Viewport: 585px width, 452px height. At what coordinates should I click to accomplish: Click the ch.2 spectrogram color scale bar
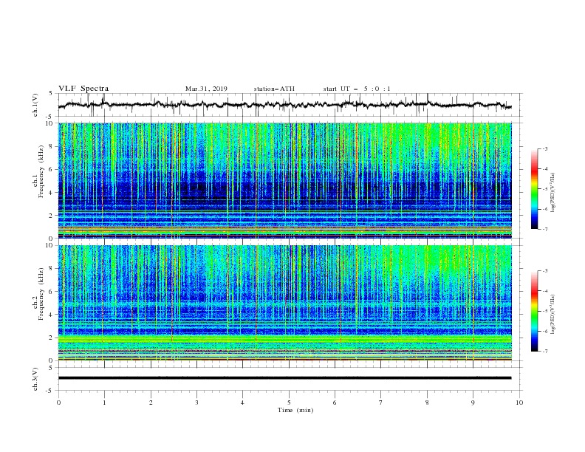[x=534, y=311]
